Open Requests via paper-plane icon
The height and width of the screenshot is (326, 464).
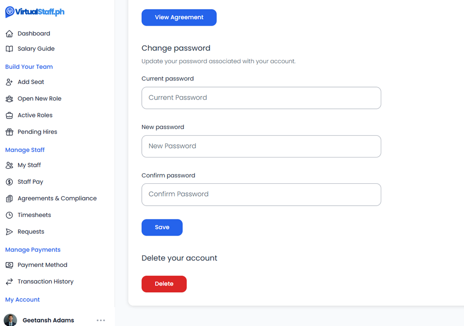pos(10,232)
